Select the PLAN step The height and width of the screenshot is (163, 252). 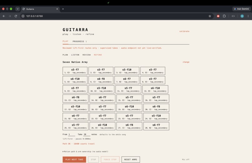pos(65,55)
